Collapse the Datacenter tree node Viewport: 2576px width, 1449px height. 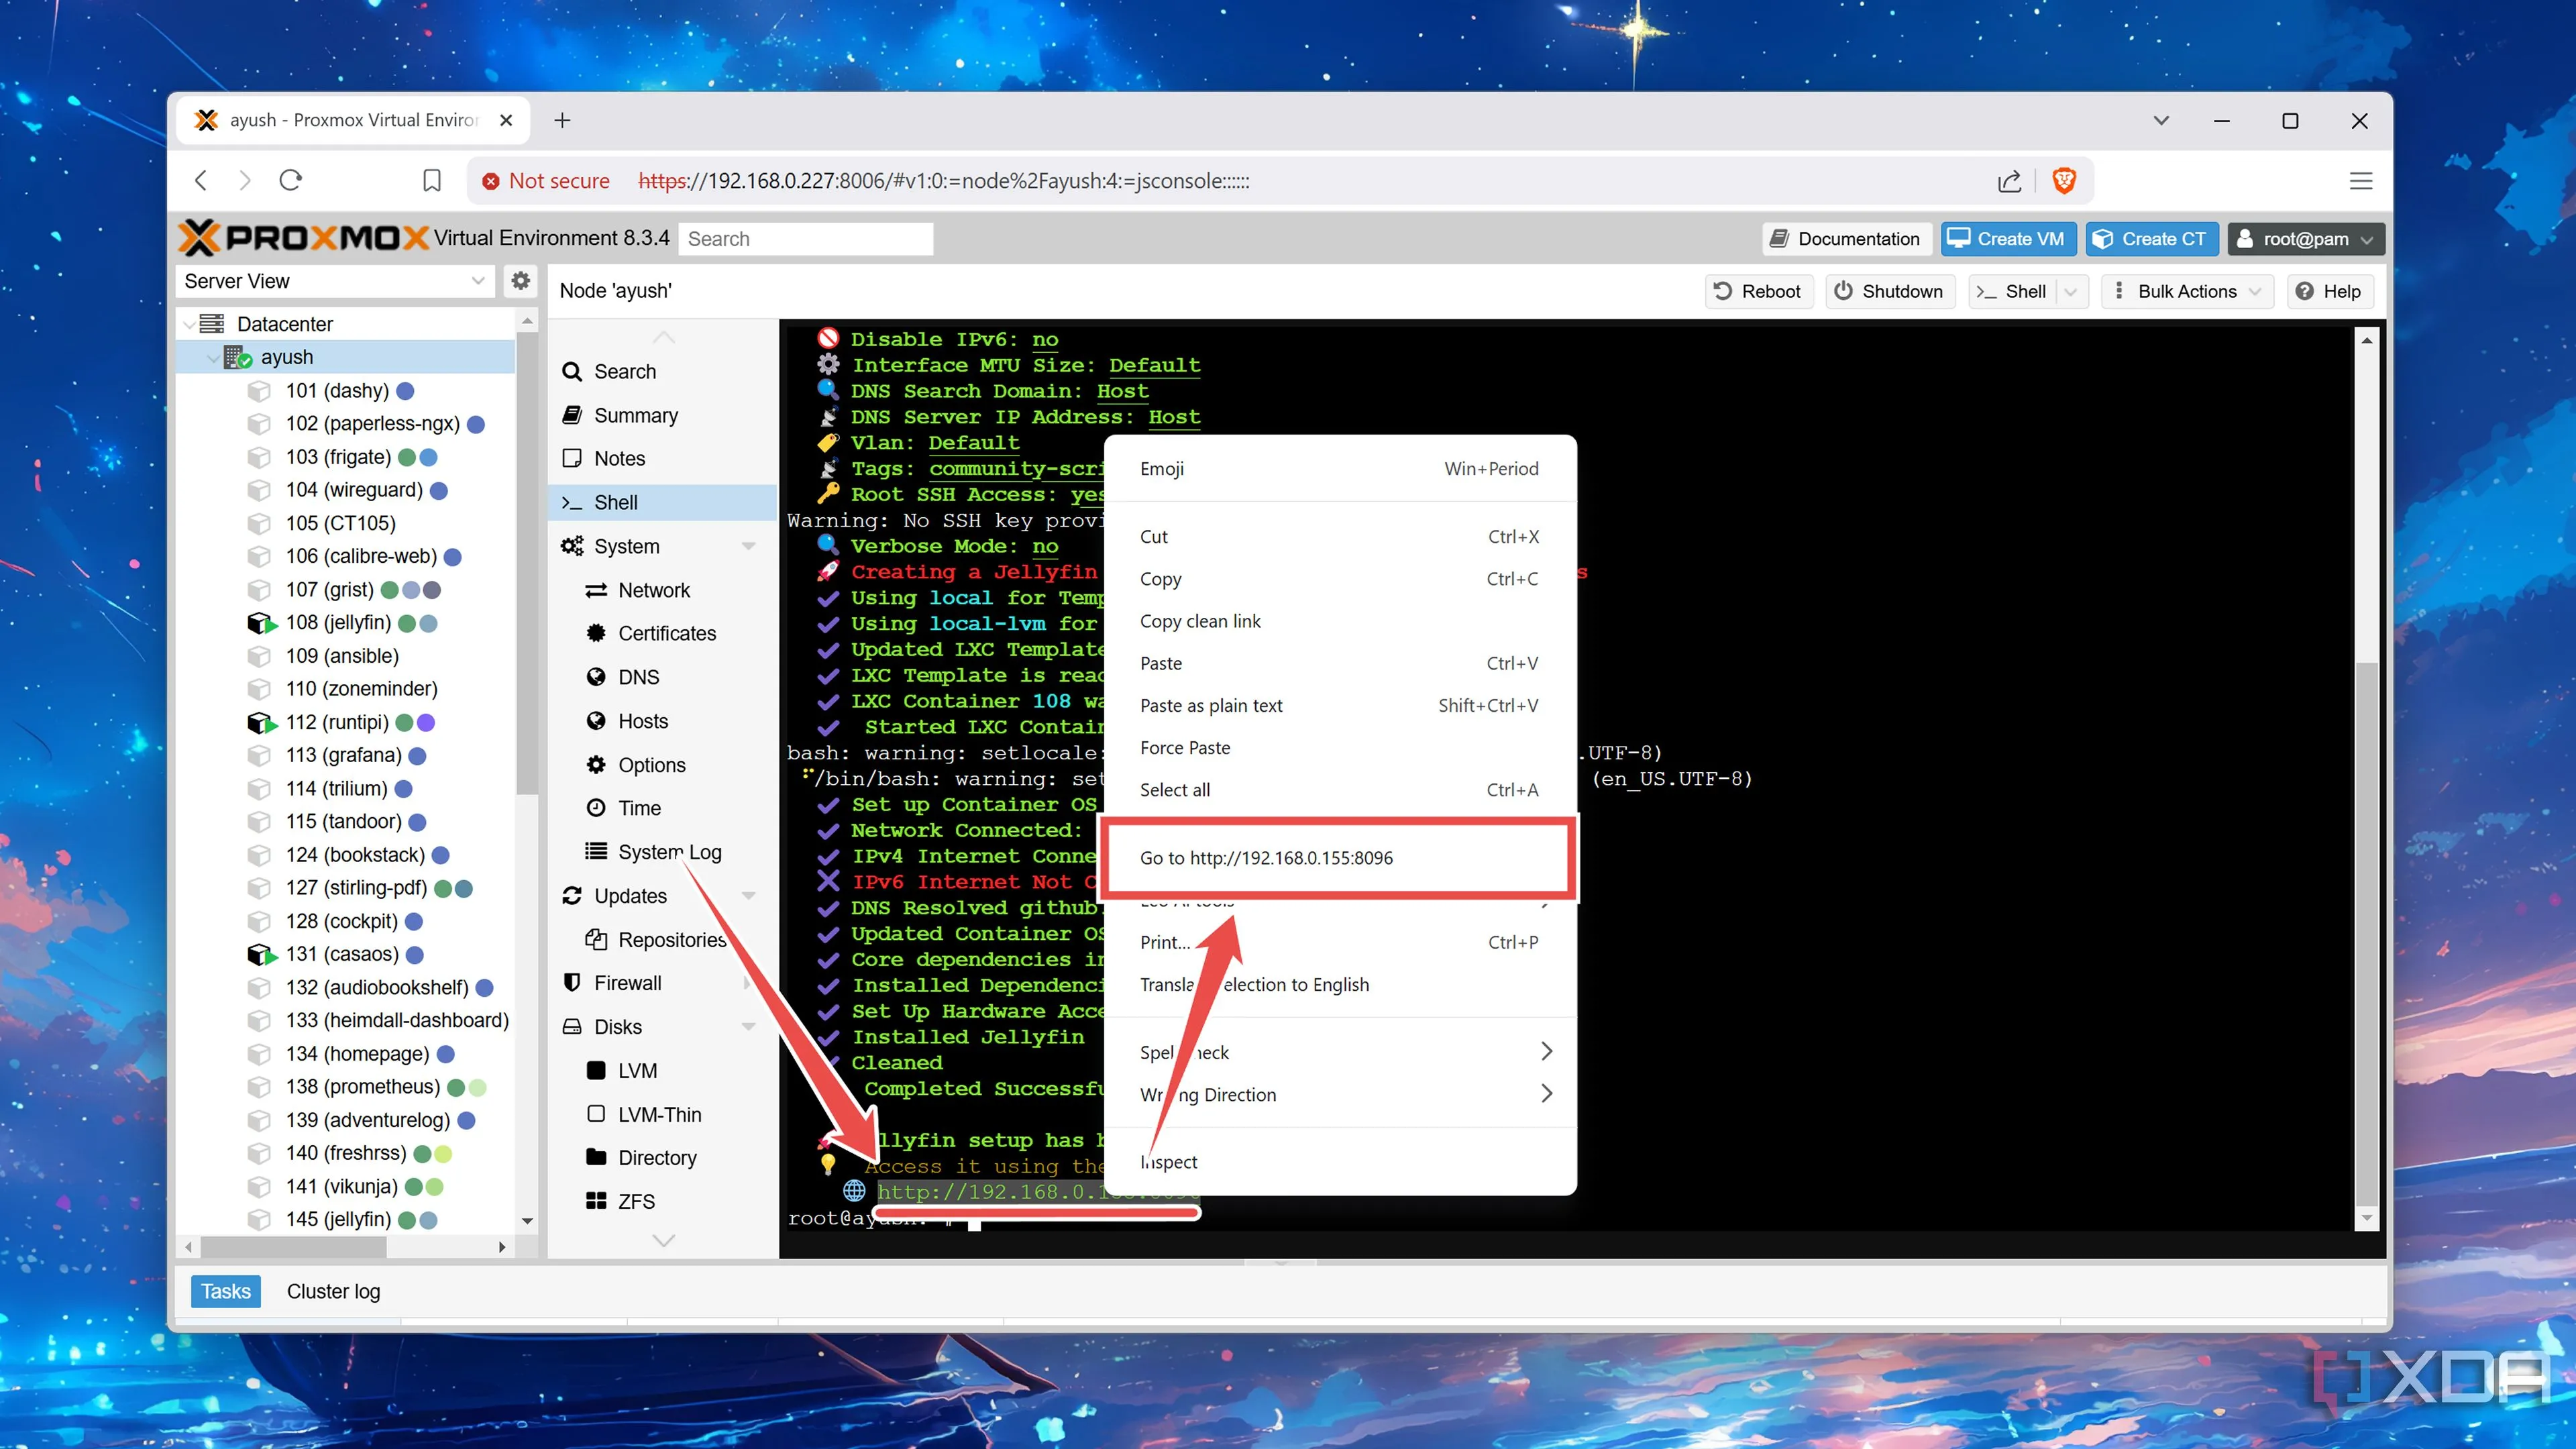pyautogui.click(x=190, y=324)
